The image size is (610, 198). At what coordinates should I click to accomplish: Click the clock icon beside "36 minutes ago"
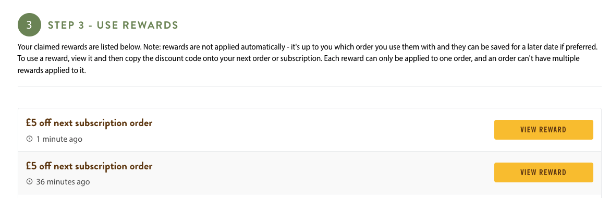[x=29, y=182]
